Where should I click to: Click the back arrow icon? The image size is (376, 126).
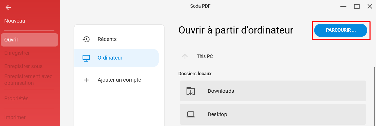8,7
